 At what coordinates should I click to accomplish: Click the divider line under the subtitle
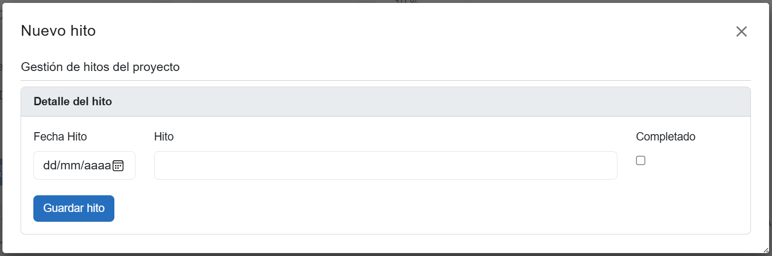click(x=385, y=80)
